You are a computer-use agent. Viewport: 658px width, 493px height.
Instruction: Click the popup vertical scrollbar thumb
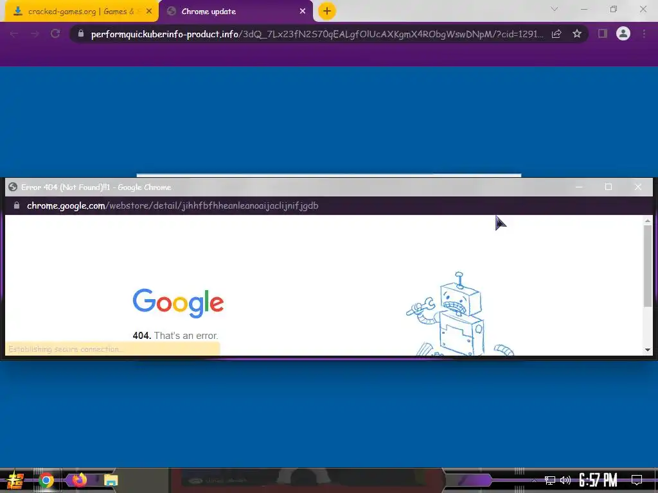(648, 266)
